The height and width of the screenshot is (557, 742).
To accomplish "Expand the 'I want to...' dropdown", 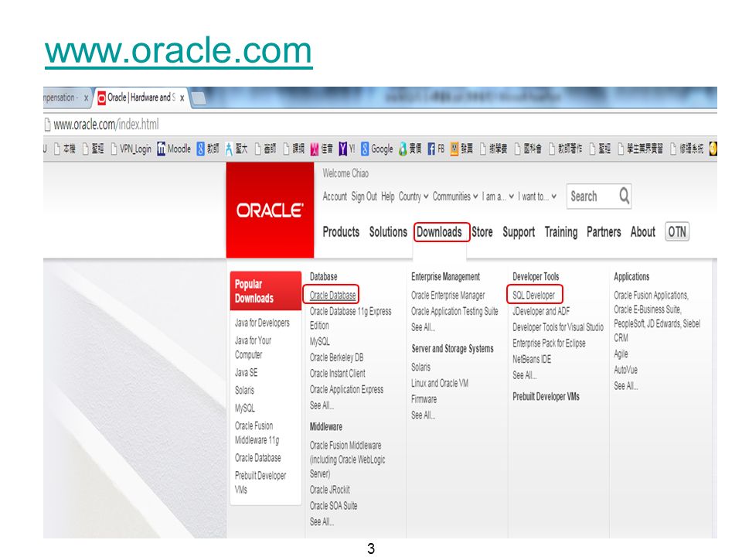I will pyautogui.click(x=537, y=196).
